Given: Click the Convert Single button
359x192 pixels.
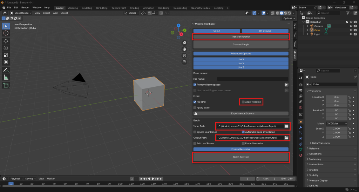Looking at the screenshot, I should pyautogui.click(x=241, y=45).
